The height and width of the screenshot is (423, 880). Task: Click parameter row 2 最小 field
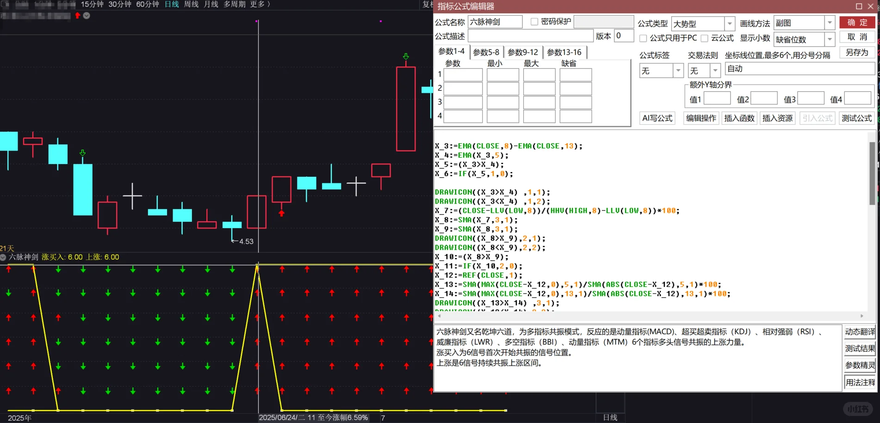(503, 89)
